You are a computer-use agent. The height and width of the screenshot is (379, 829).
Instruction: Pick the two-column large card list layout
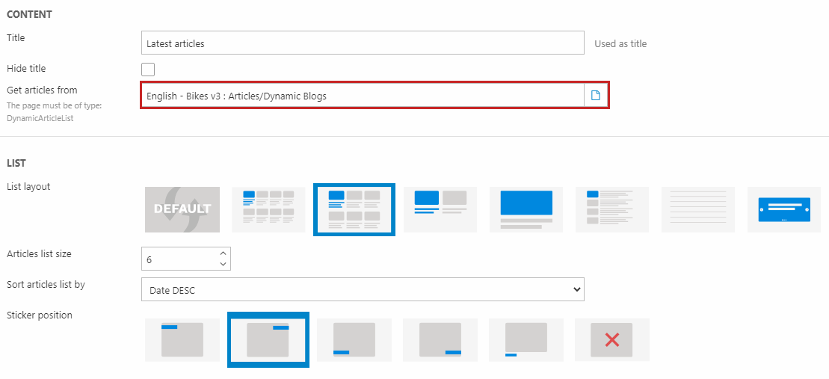point(440,209)
